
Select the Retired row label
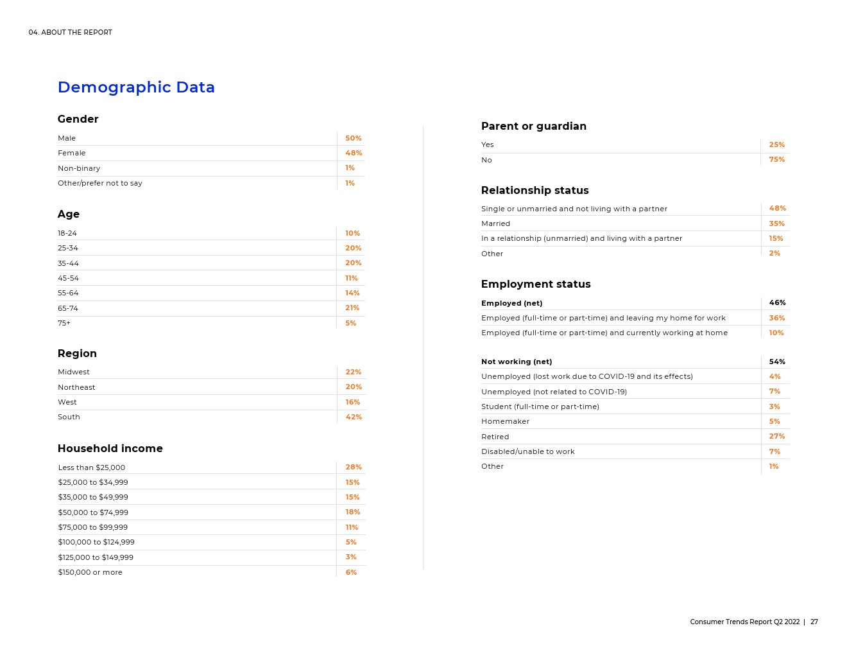coord(495,437)
